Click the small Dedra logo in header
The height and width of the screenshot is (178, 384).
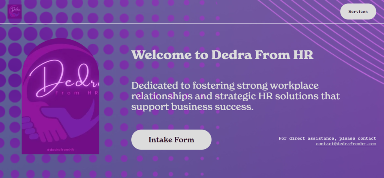tap(15, 11)
